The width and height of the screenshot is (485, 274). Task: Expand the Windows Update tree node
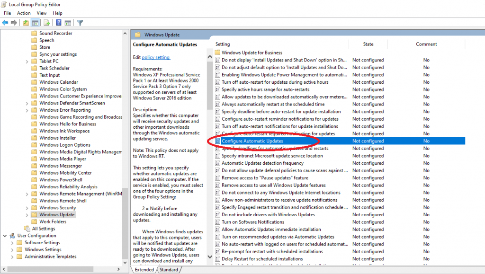coord(27,215)
